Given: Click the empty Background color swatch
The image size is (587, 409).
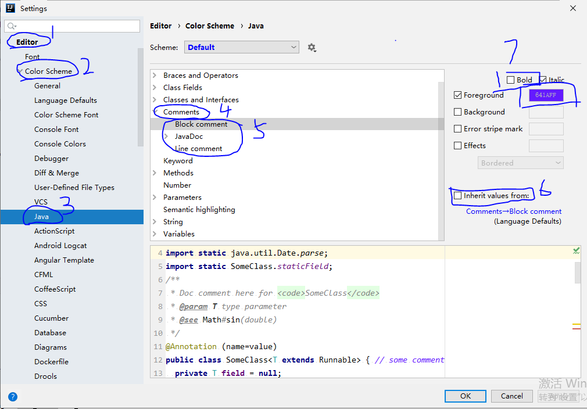Looking at the screenshot, I should tap(546, 112).
